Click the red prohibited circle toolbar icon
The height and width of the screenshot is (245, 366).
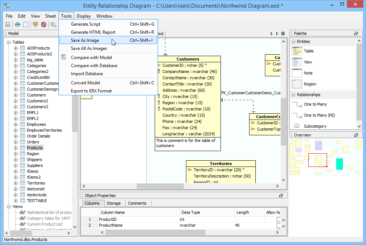(x=44, y=25)
